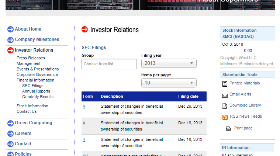Viewport: 280px width, 156px height.
Task: Click Download Library link
Action: click(245, 105)
